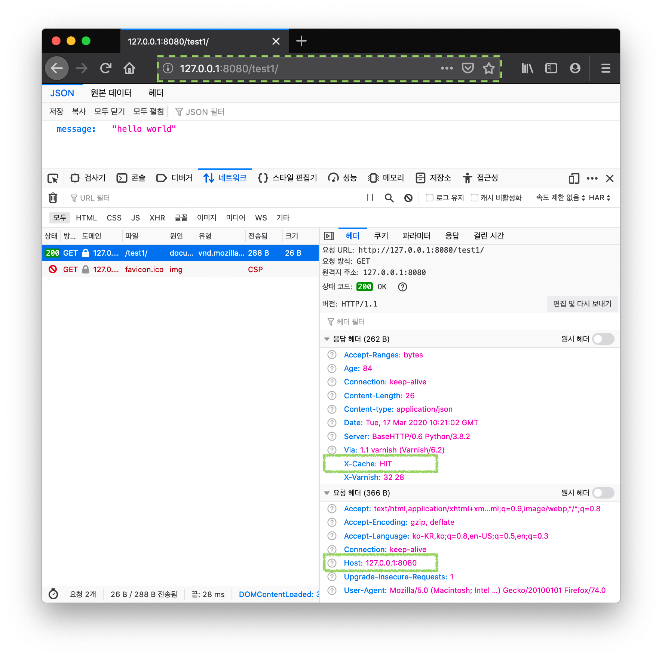Collapse the 응답 헤더 section
The width and height of the screenshot is (662, 658).
coord(327,339)
